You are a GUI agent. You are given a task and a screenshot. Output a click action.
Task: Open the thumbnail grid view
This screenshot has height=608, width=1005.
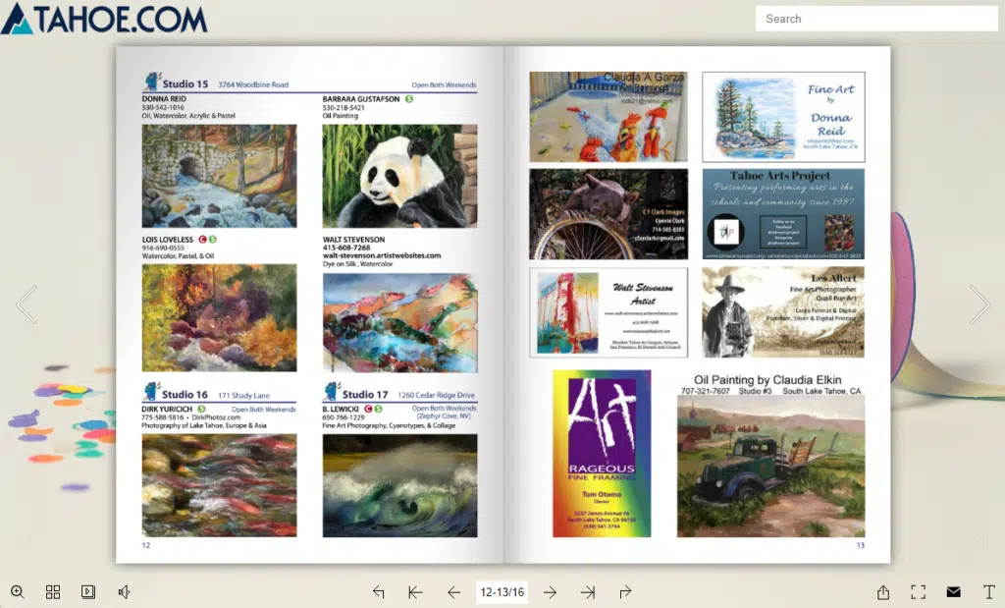[53, 591]
